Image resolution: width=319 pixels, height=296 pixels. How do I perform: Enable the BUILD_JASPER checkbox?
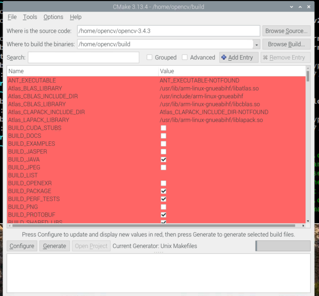[163, 152]
